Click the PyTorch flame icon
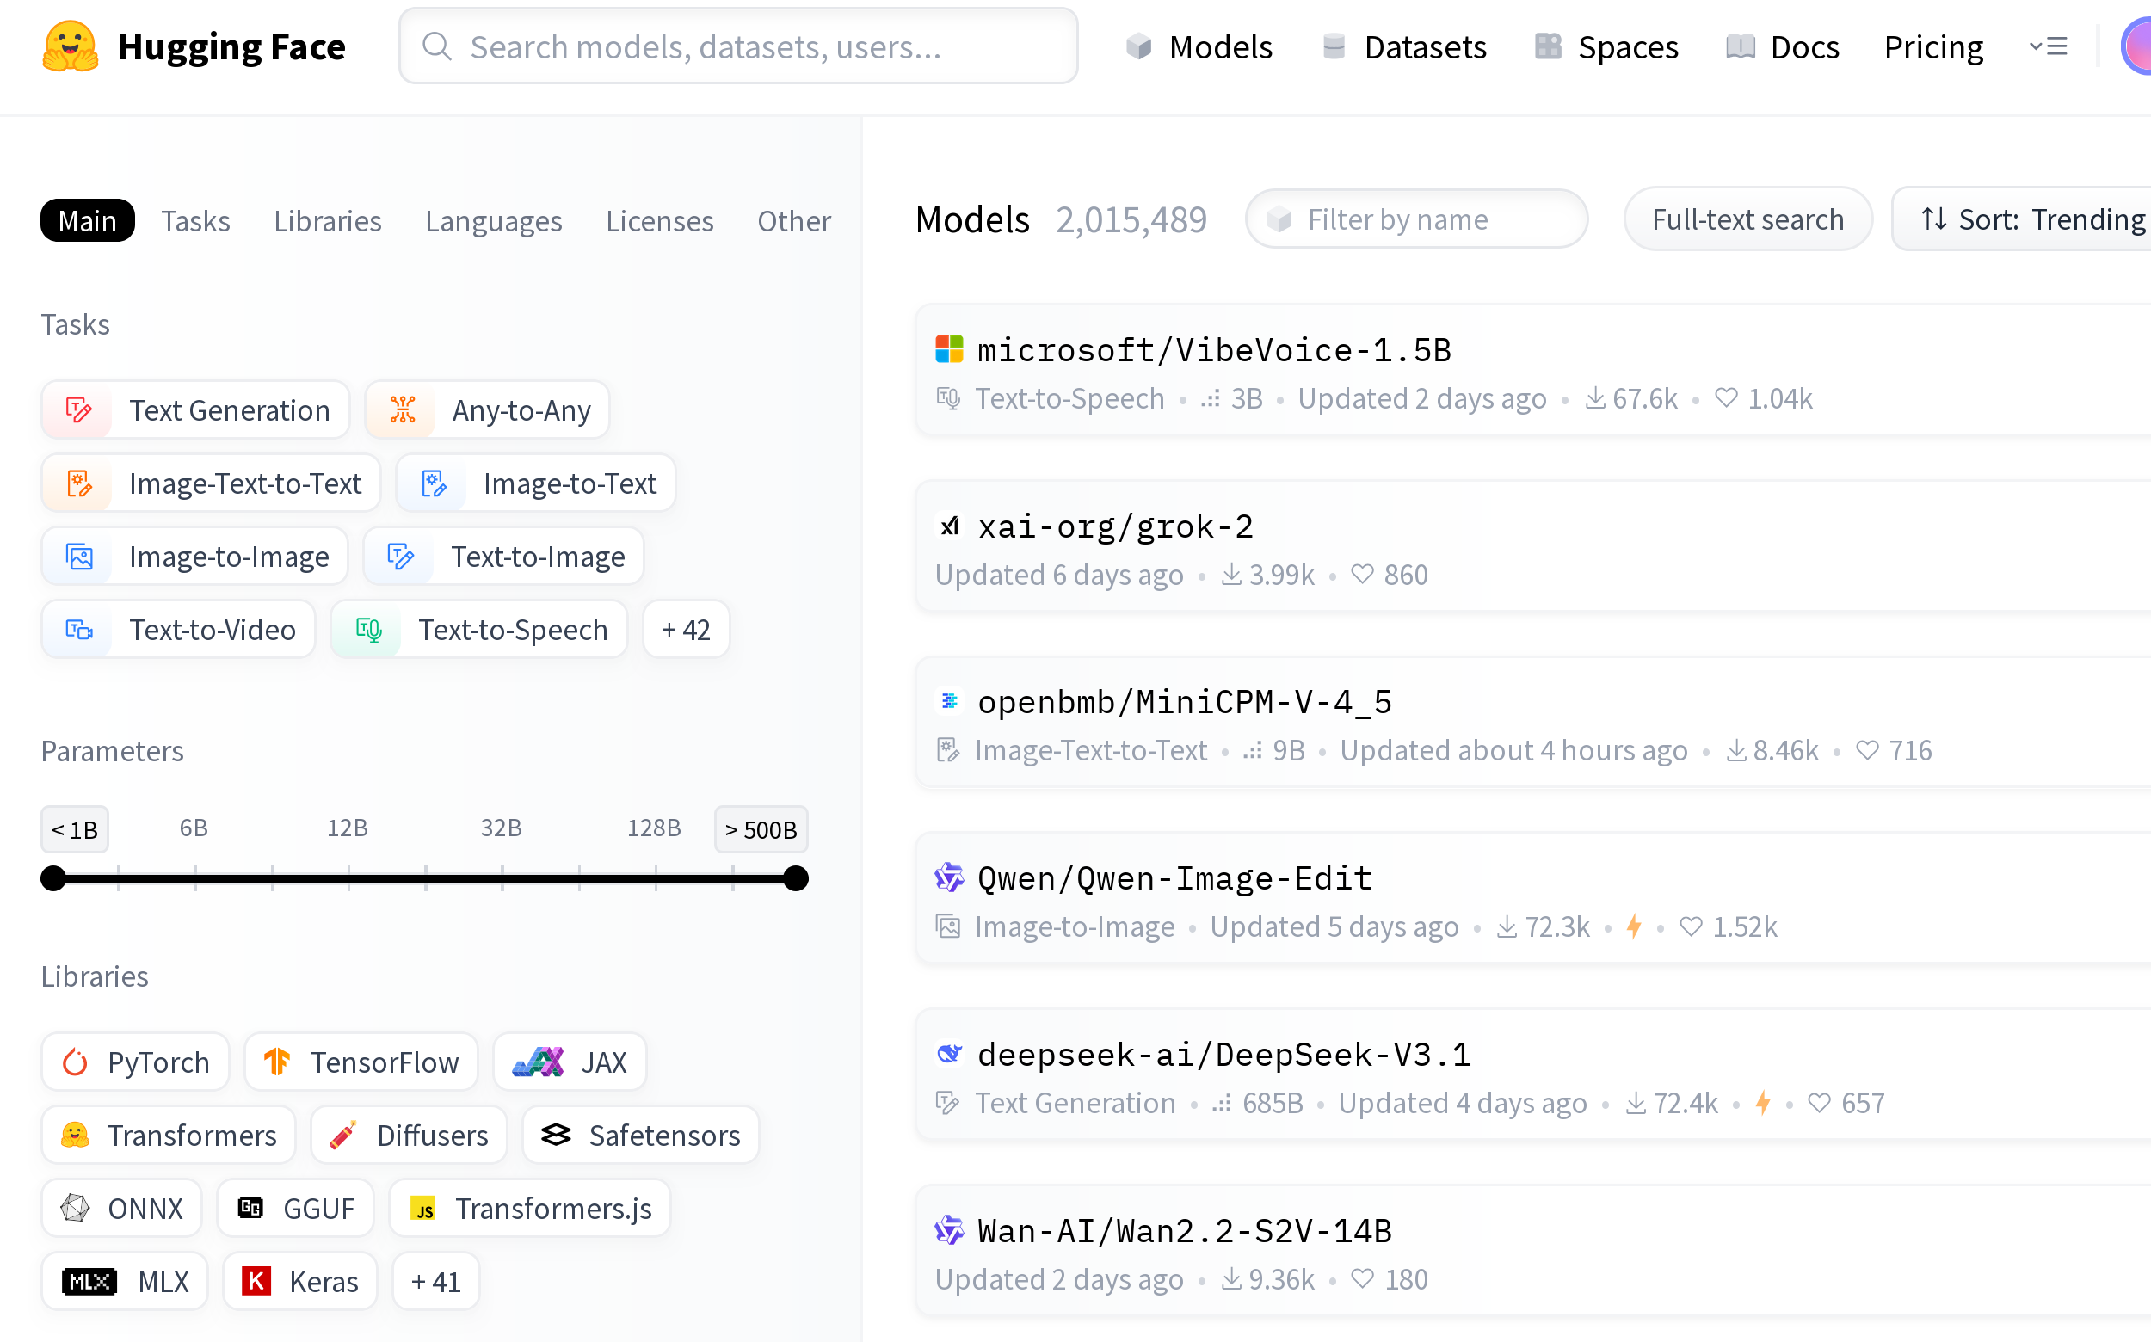2151x1342 pixels. (76, 1062)
